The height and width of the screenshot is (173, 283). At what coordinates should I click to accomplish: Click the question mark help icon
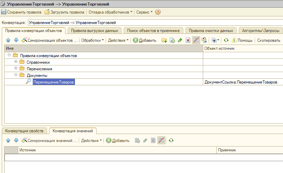coord(158,12)
